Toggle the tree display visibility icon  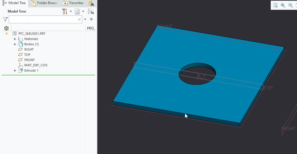[91, 11]
